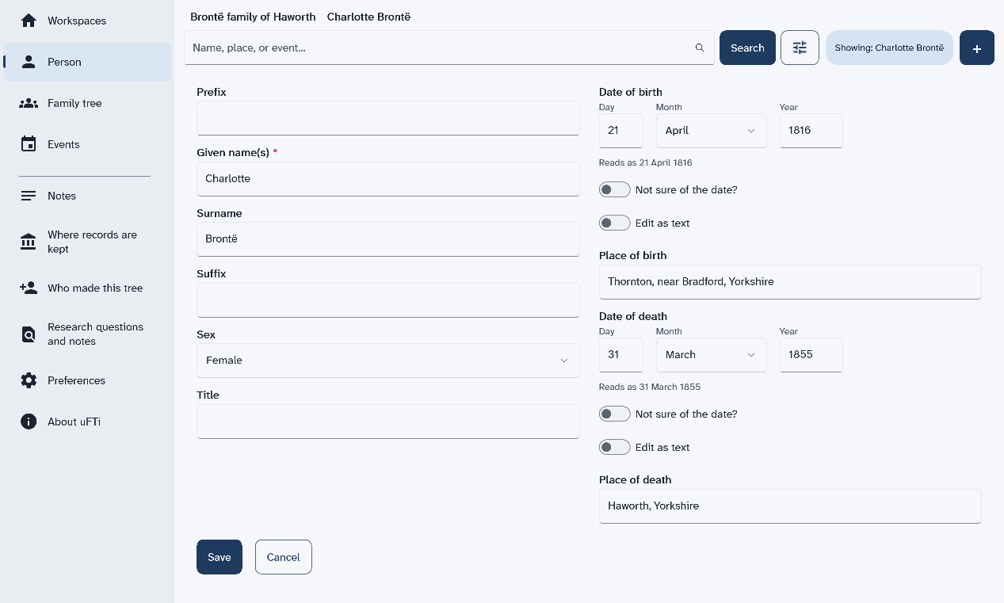This screenshot has width=1004, height=603.
Task: Click the research questions magnifier document icon
Action: 29,334
